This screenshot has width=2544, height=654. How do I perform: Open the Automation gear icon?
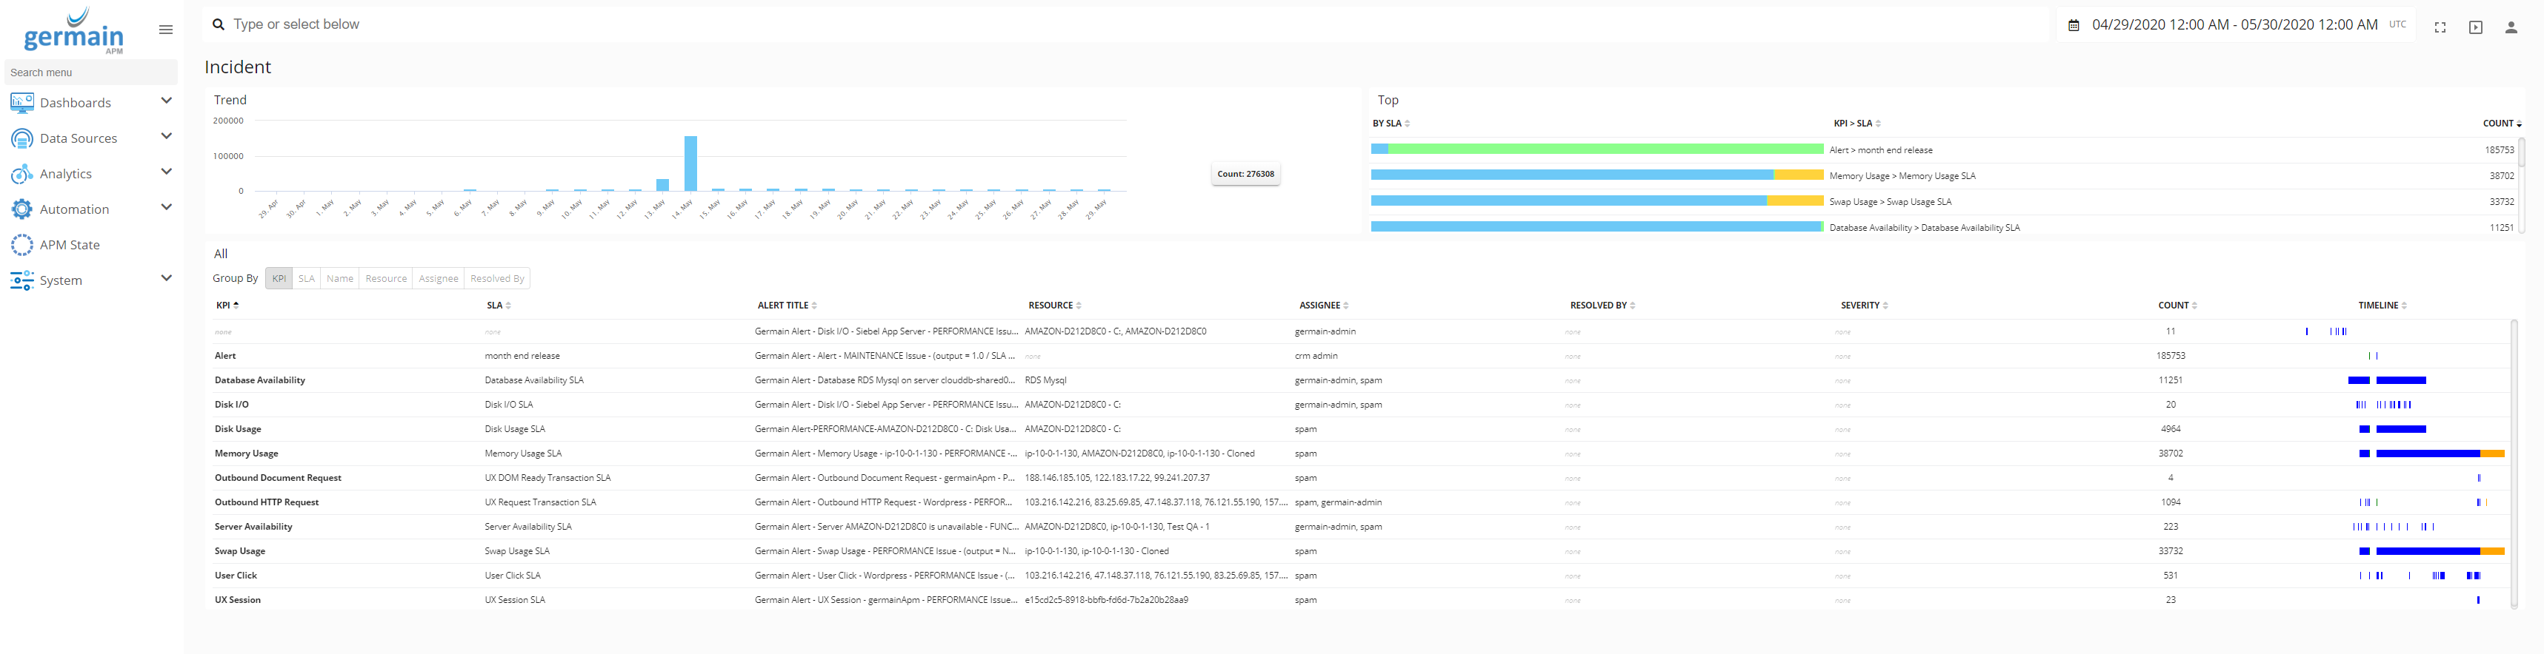21,209
